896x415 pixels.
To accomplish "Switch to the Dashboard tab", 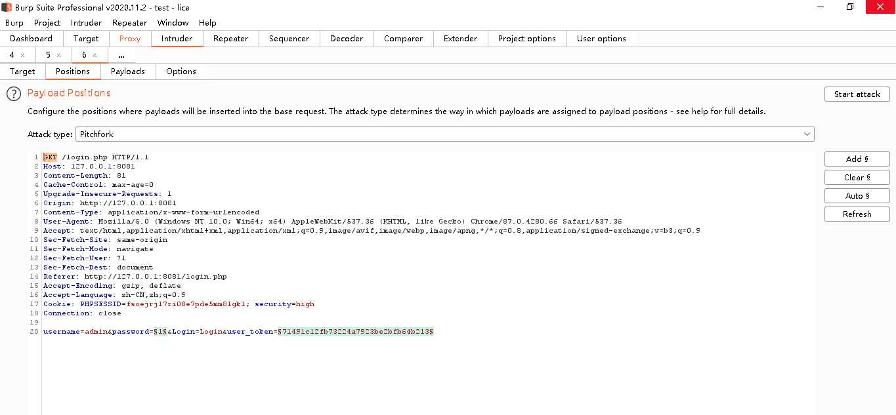I will [x=31, y=39].
